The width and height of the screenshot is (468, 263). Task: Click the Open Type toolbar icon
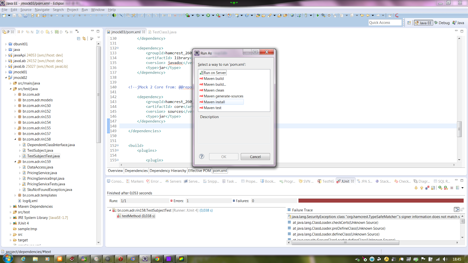258,15
